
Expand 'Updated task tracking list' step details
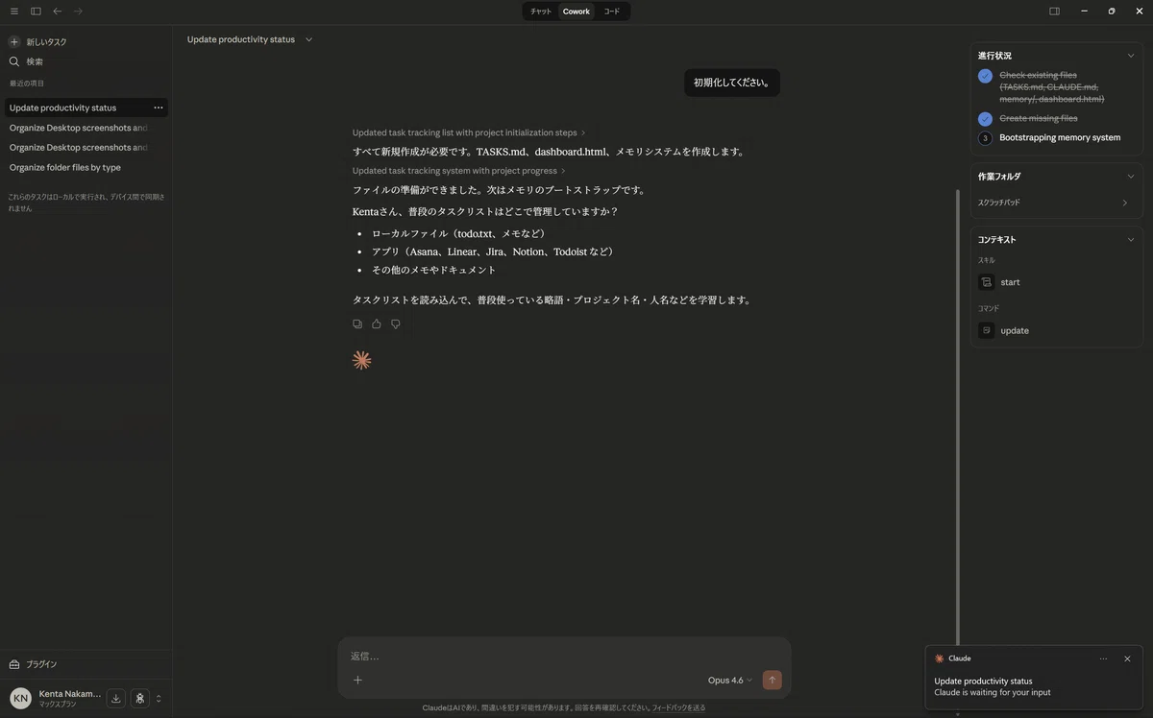[x=469, y=132]
